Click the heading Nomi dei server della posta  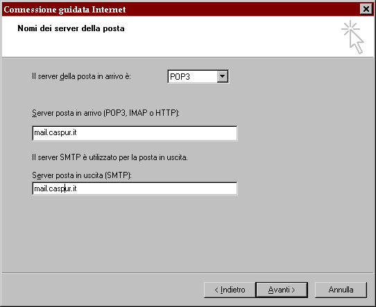(71, 28)
